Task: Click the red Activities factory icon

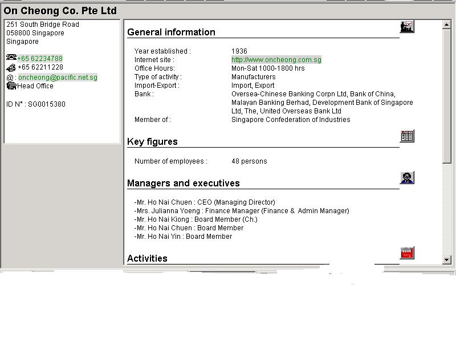Action: 407,253
